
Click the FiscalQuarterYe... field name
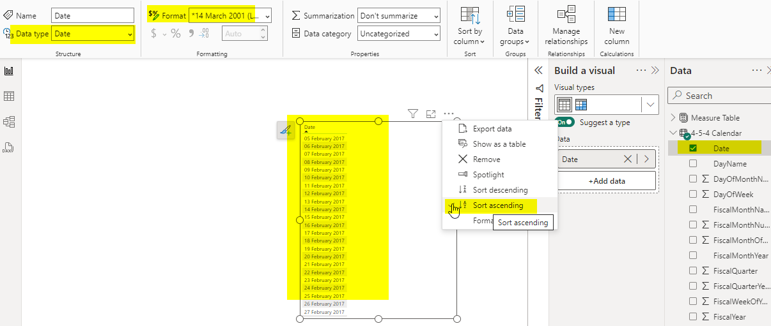(x=740, y=286)
